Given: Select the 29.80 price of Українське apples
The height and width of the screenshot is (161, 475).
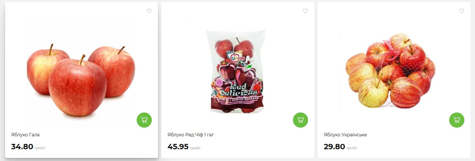Looking at the screenshot, I should [x=334, y=147].
